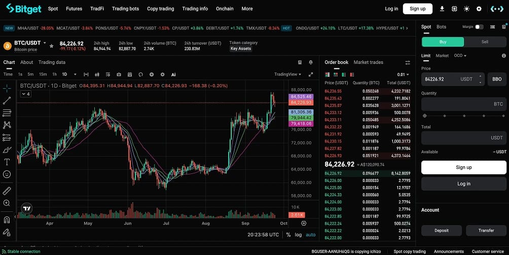Toggle log scale on chart
Image resolution: width=509 pixels, height=255 pixels.
298,235
